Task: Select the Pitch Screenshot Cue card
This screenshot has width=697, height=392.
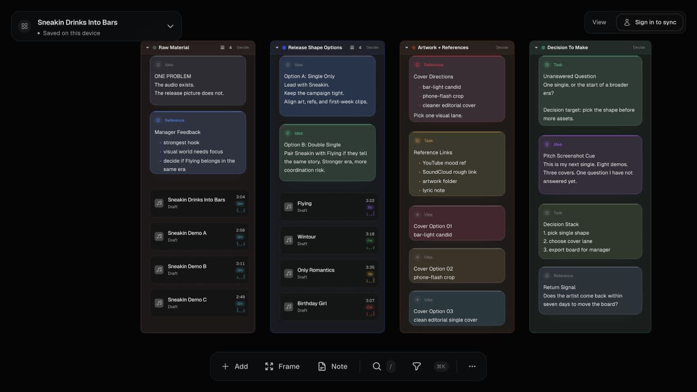Action: (x=590, y=165)
